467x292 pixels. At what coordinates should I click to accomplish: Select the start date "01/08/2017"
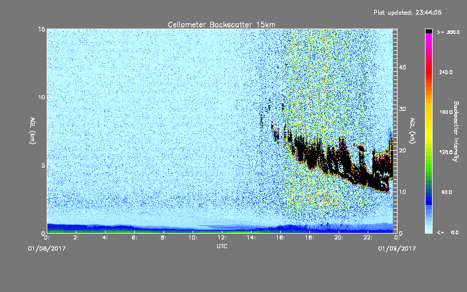pyautogui.click(x=47, y=249)
